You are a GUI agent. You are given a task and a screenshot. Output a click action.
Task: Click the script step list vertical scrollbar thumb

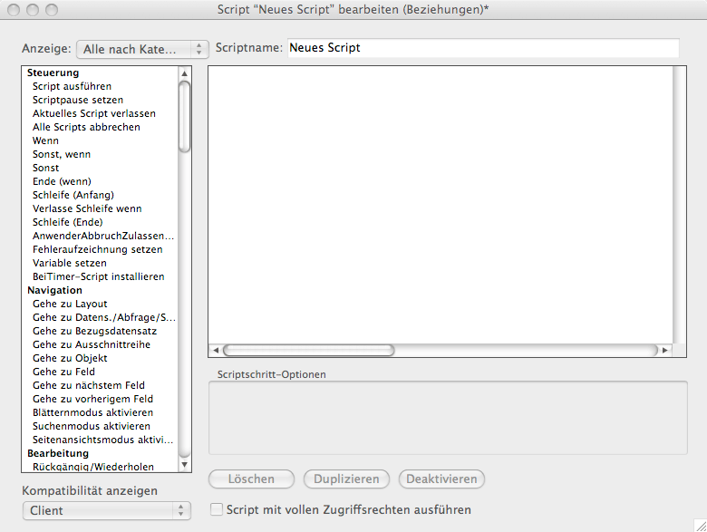pyautogui.click(x=185, y=116)
